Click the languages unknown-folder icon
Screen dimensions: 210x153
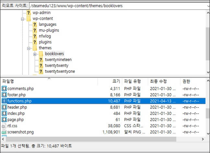coord(35,24)
